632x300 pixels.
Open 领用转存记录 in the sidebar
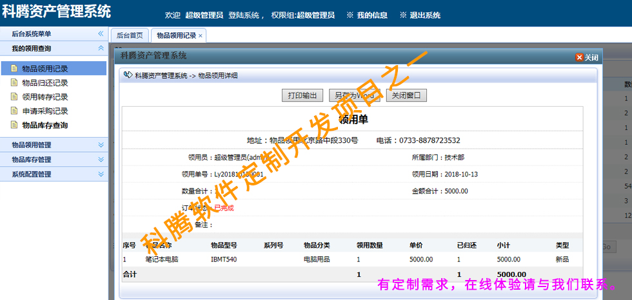tap(44, 97)
